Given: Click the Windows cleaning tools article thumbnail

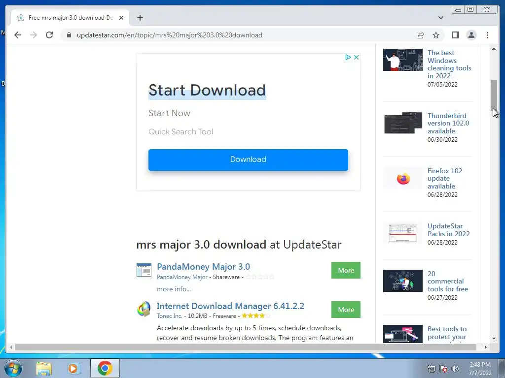Looking at the screenshot, I should pos(402,60).
